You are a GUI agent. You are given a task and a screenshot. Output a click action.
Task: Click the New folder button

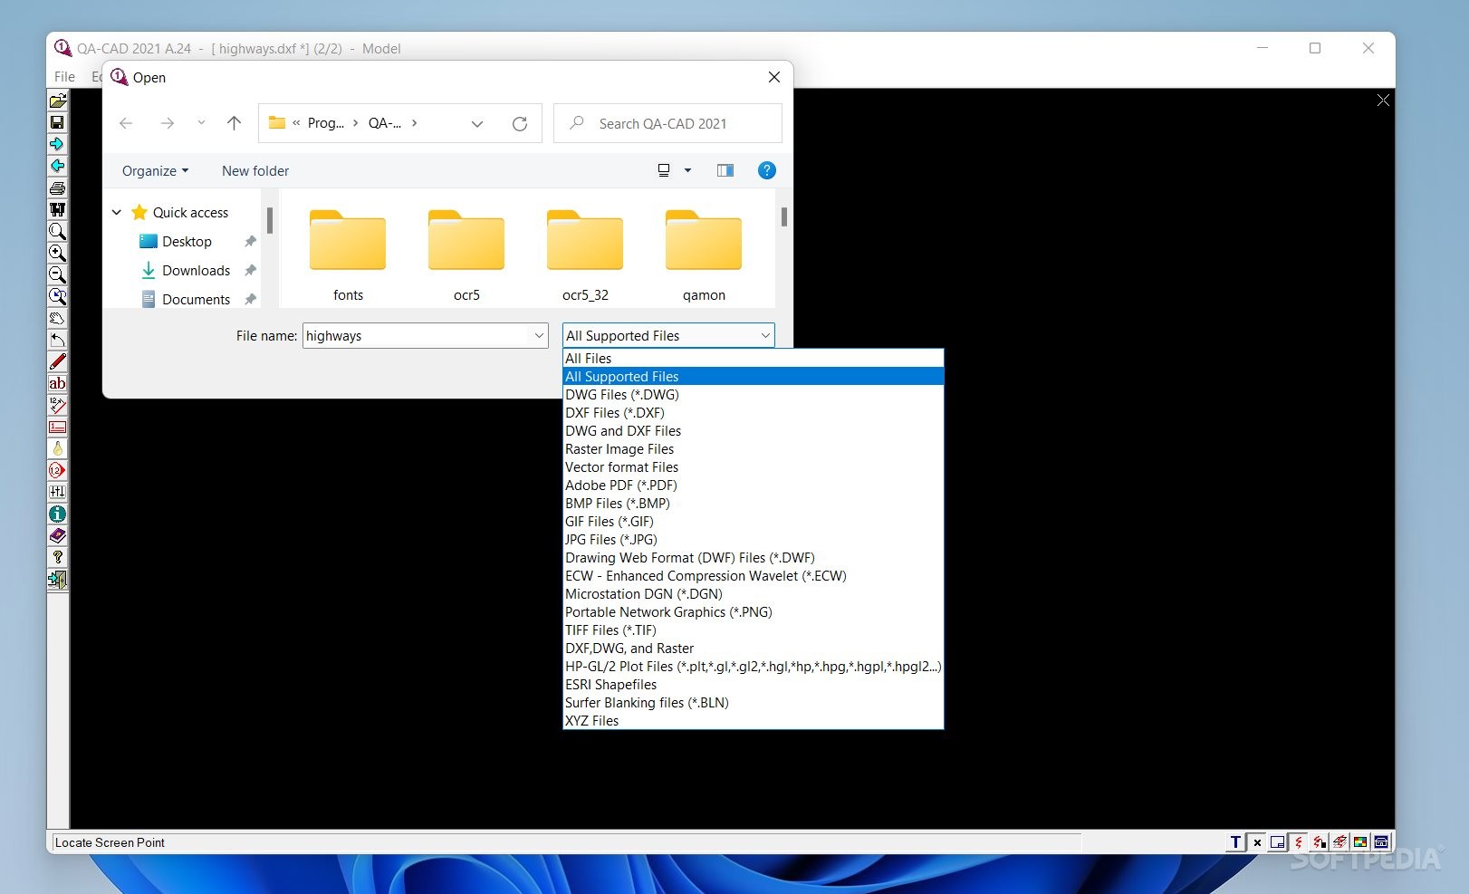(x=255, y=171)
